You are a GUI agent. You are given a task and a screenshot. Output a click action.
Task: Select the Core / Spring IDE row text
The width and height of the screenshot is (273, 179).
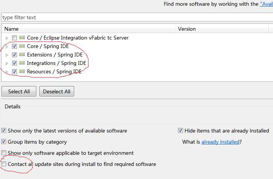pyautogui.click(x=48, y=46)
